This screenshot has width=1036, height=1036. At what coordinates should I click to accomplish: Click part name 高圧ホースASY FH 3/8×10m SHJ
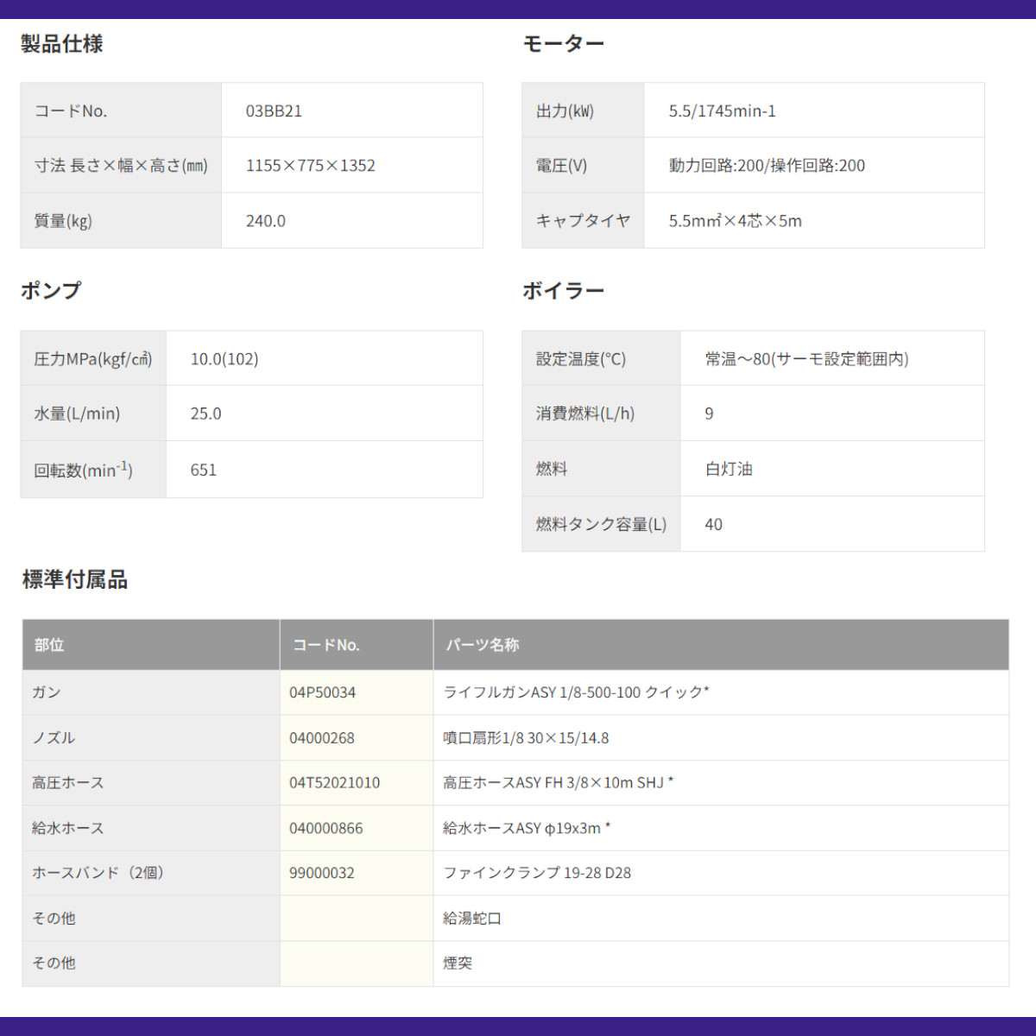(553, 783)
